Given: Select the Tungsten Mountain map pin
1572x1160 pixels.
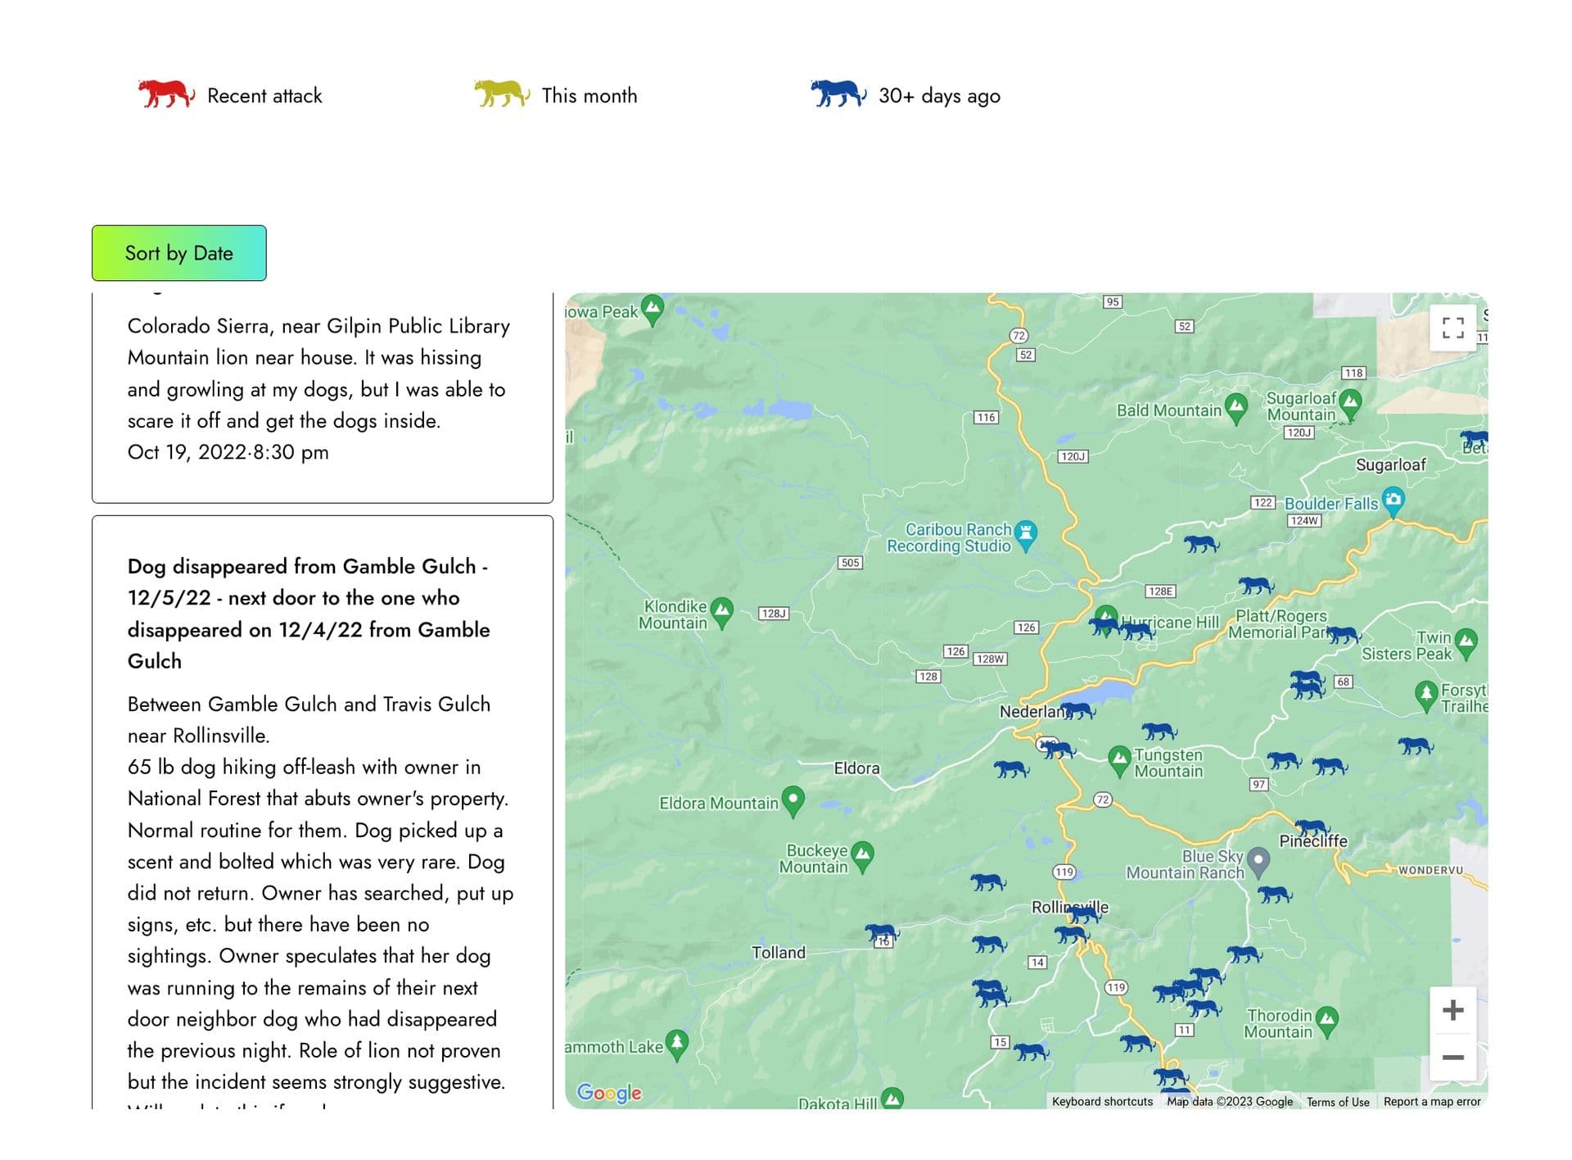Looking at the screenshot, I should tap(1118, 759).
